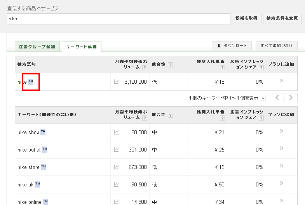Go to previous page with left arrow
Viewport: 305px width, 205px height.
pyautogui.click(x=277, y=98)
